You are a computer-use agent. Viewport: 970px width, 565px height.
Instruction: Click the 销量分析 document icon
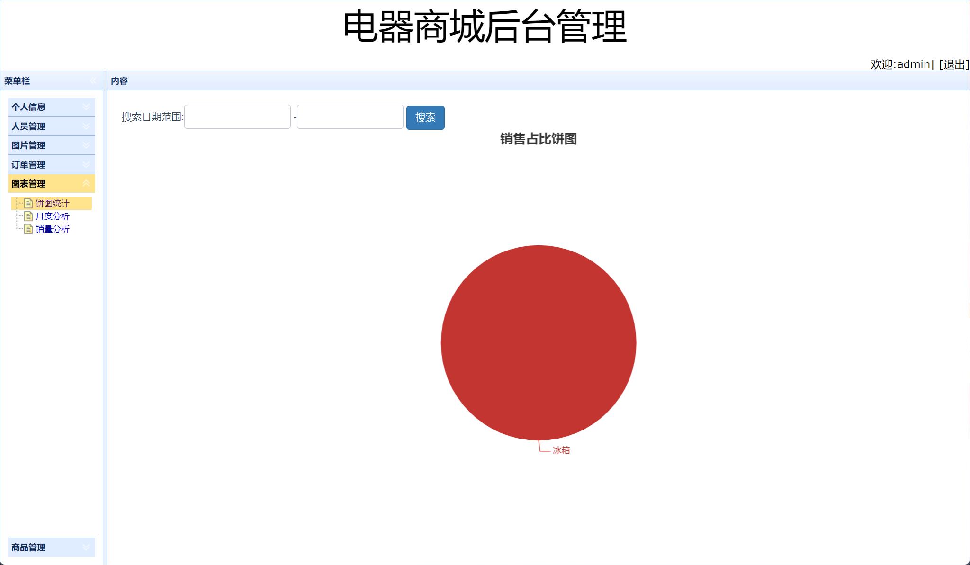[x=29, y=229]
